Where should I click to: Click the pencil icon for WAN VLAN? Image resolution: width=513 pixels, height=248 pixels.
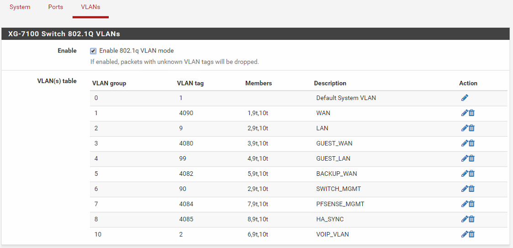coord(465,113)
